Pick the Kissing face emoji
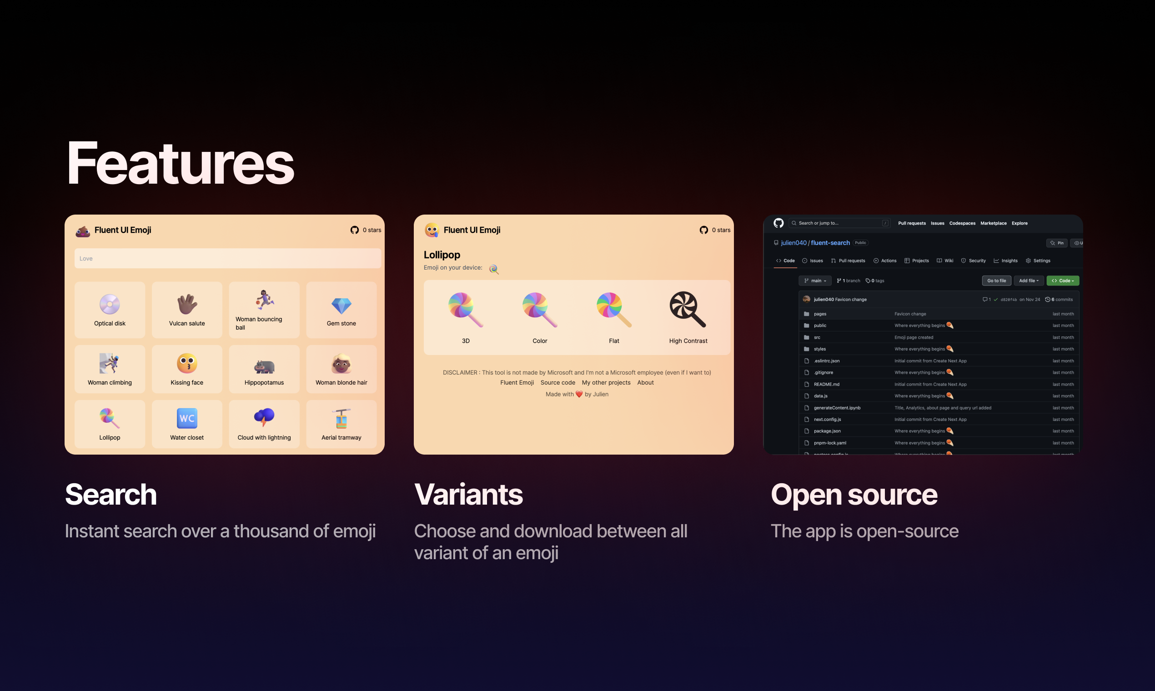The image size is (1155, 691). point(187,369)
